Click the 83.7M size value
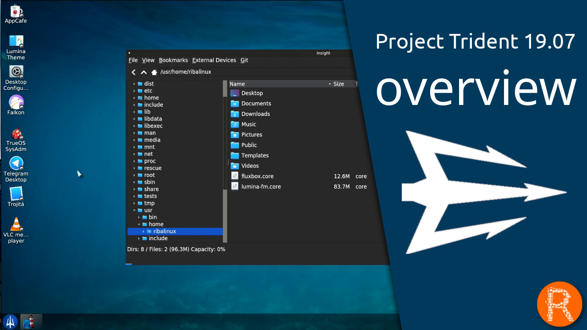Viewport: 587px width, 330px height. [342, 187]
